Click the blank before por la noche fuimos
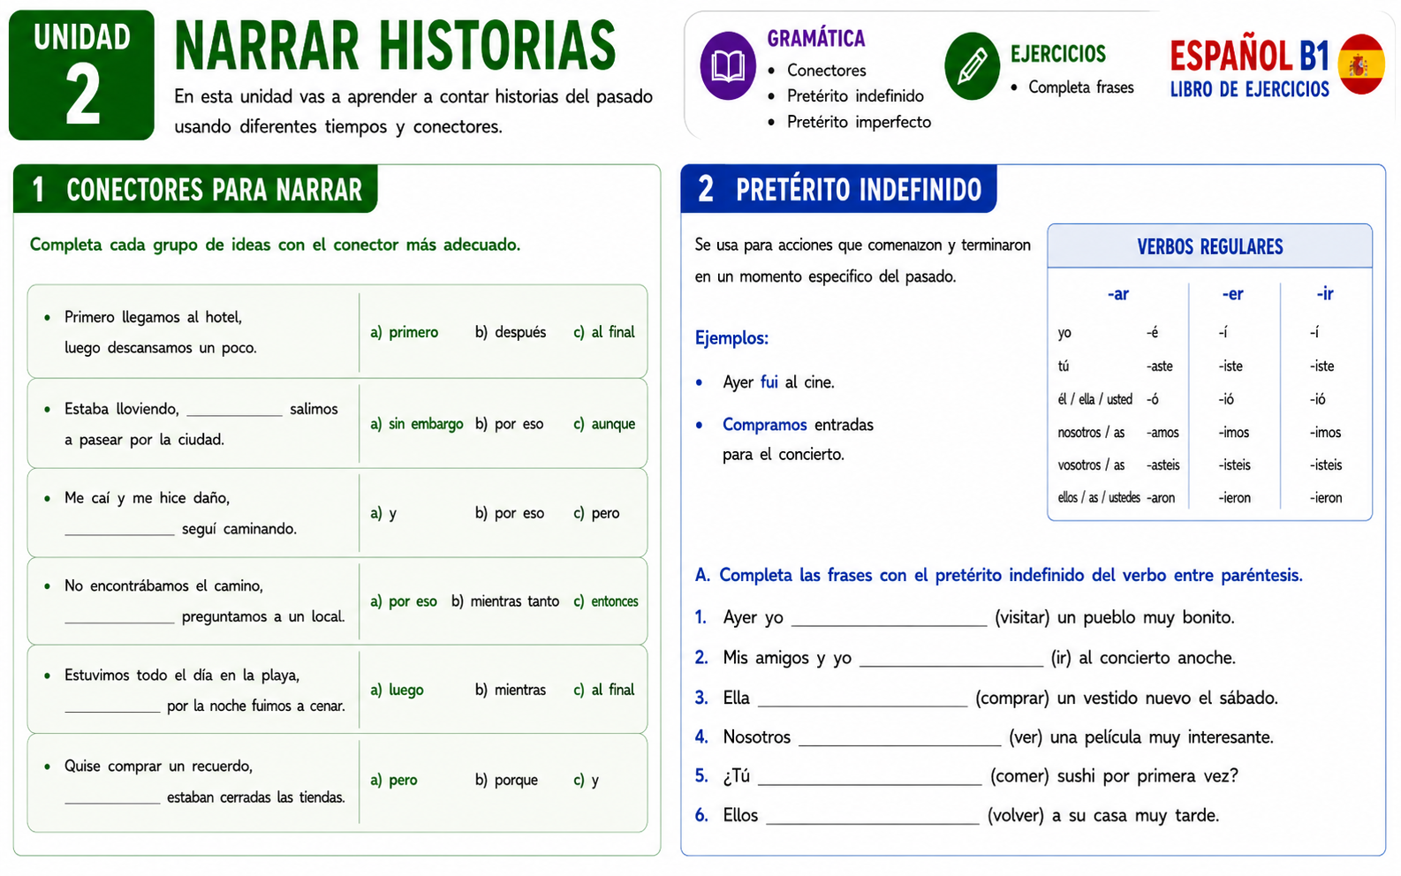 (112, 706)
